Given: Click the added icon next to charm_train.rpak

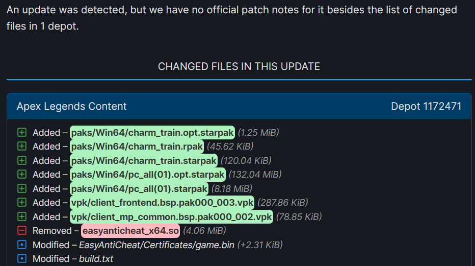Looking at the screenshot, I should [x=21, y=147].
